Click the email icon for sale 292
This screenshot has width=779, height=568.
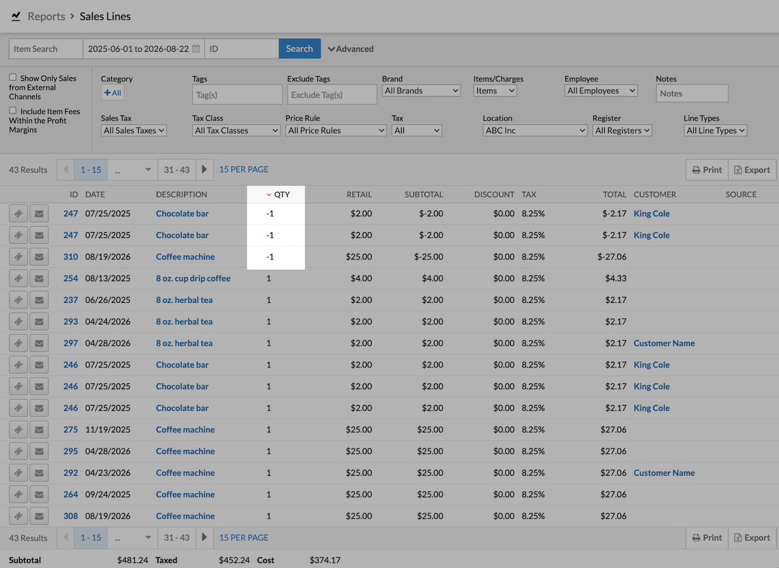[39, 473]
